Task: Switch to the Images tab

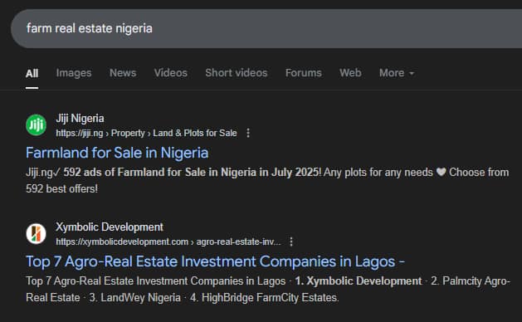Action: click(74, 73)
